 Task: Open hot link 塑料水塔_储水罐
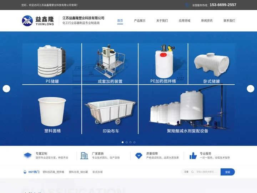[x=78, y=172]
